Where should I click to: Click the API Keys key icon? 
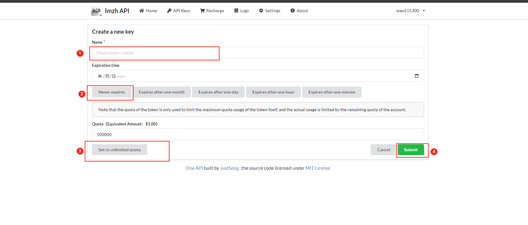(169, 11)
